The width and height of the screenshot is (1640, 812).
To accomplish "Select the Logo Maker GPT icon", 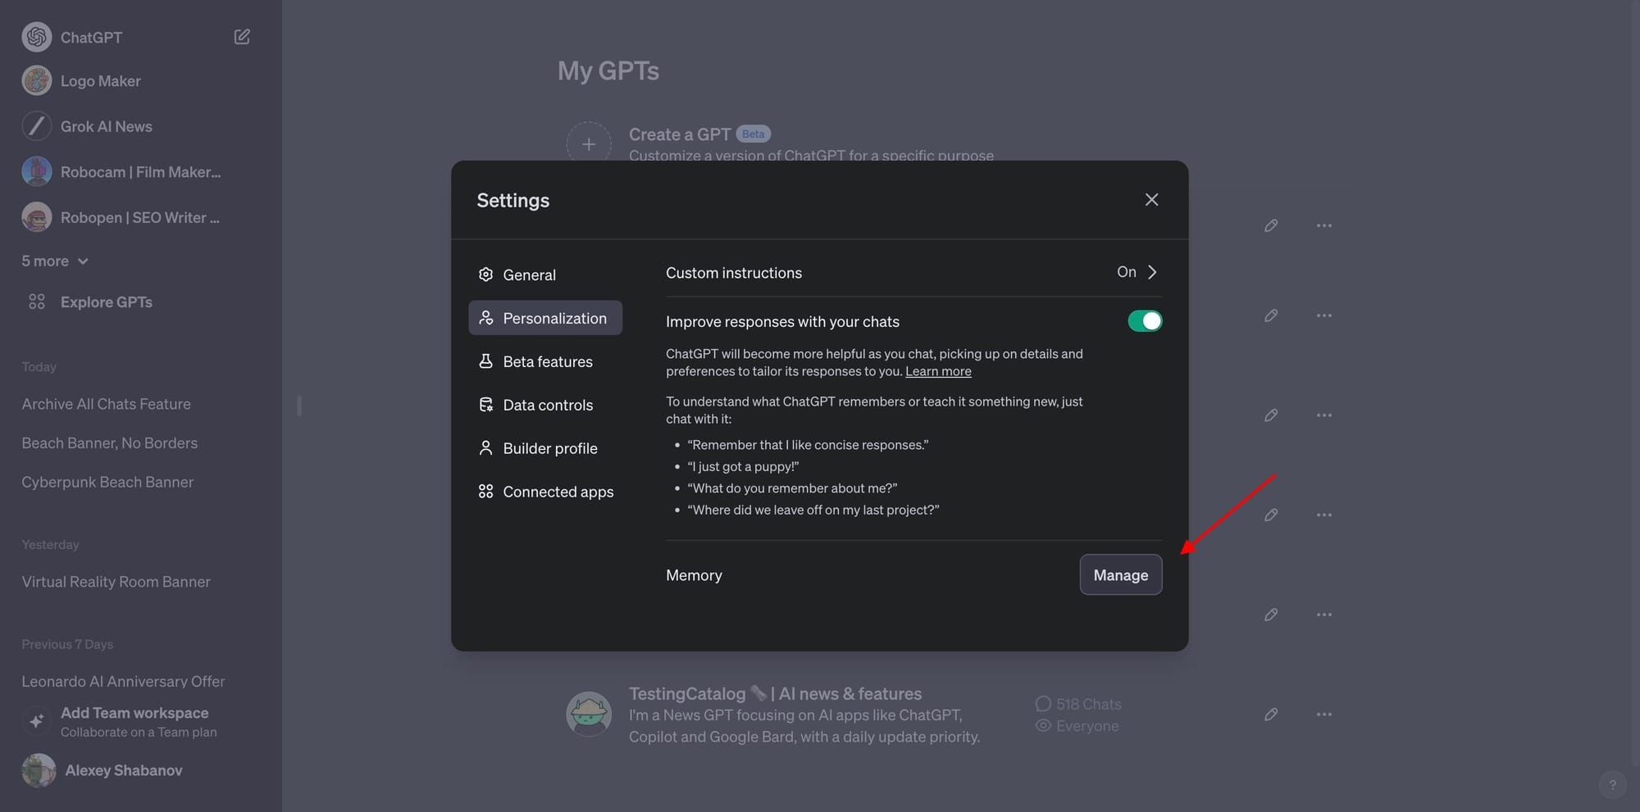I will point(36,80).
